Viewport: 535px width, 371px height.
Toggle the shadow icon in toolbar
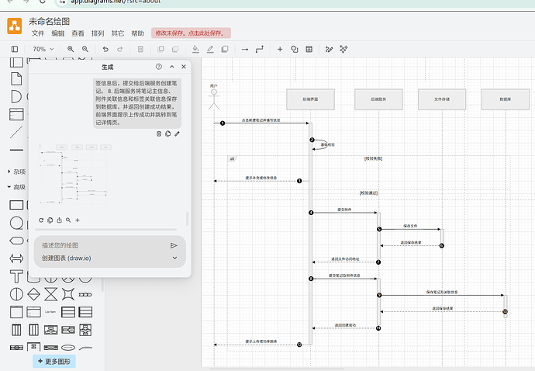point(225,49)
